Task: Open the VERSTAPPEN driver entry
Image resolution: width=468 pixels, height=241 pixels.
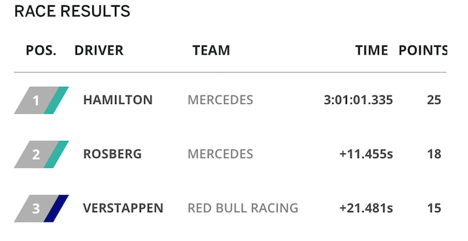Action: click(x=123, y=208)
